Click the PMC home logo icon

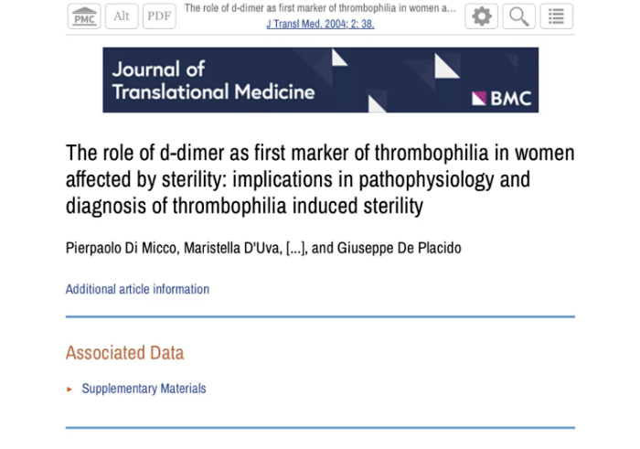[84, 16]
